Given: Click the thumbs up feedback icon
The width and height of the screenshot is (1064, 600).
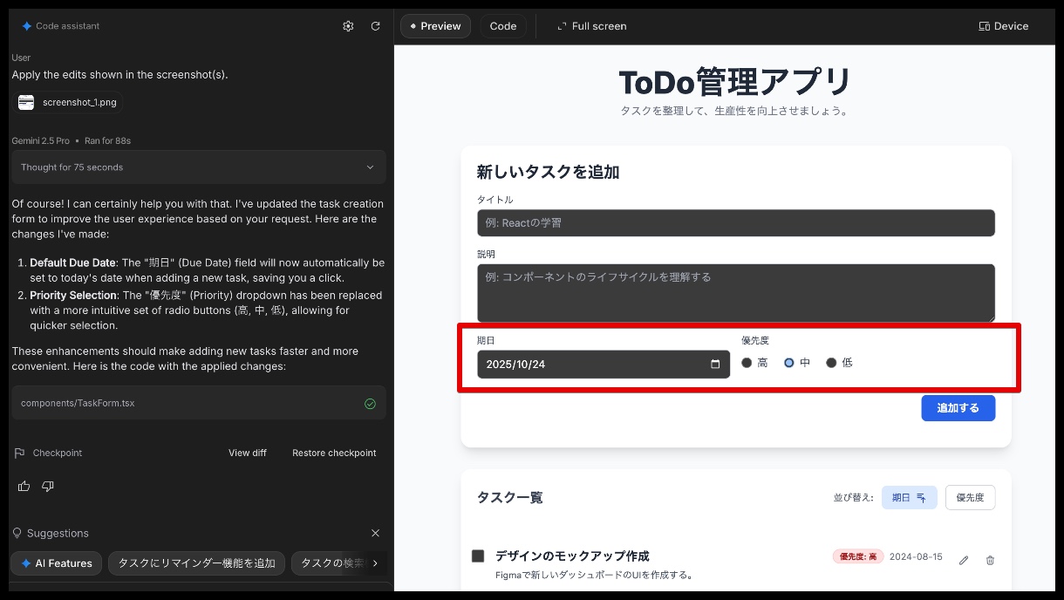Looking at the screenshot, I should [x=24, y=486].
